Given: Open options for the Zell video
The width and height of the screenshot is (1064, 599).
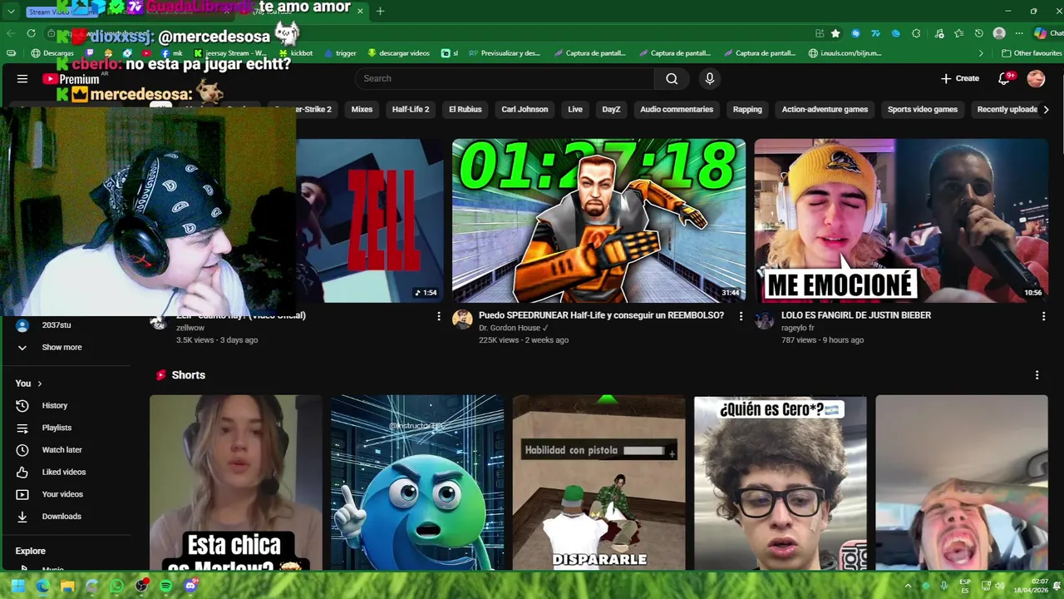Looking at the screenshot, I should coord(439,316).
